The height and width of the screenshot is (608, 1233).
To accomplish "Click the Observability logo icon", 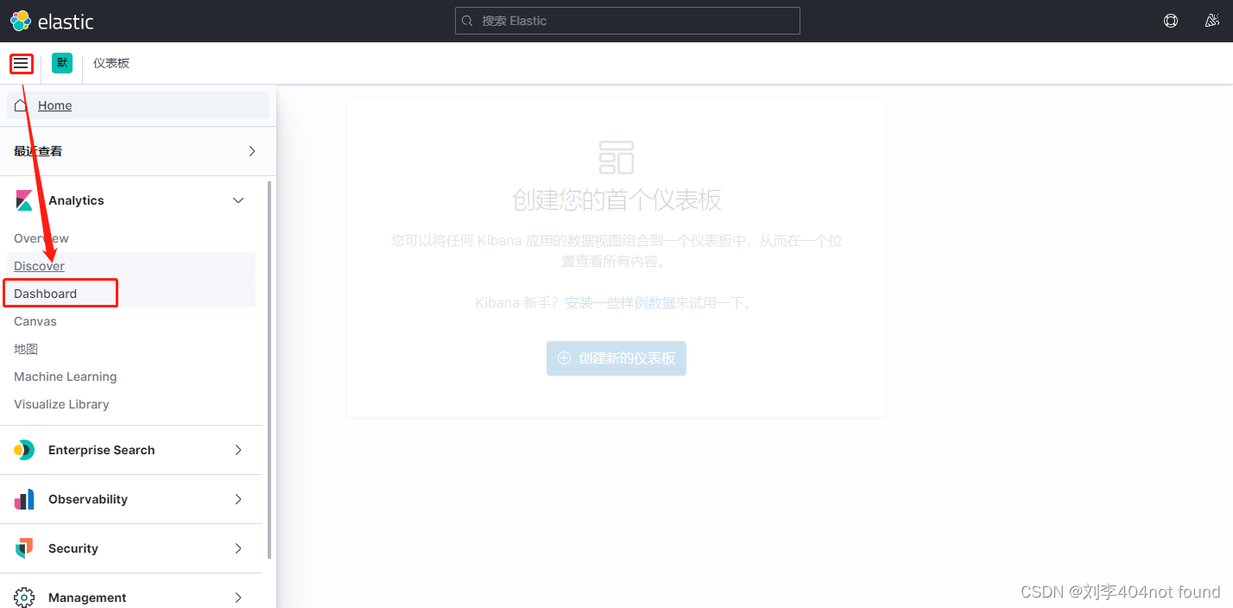I will point(24,499).
